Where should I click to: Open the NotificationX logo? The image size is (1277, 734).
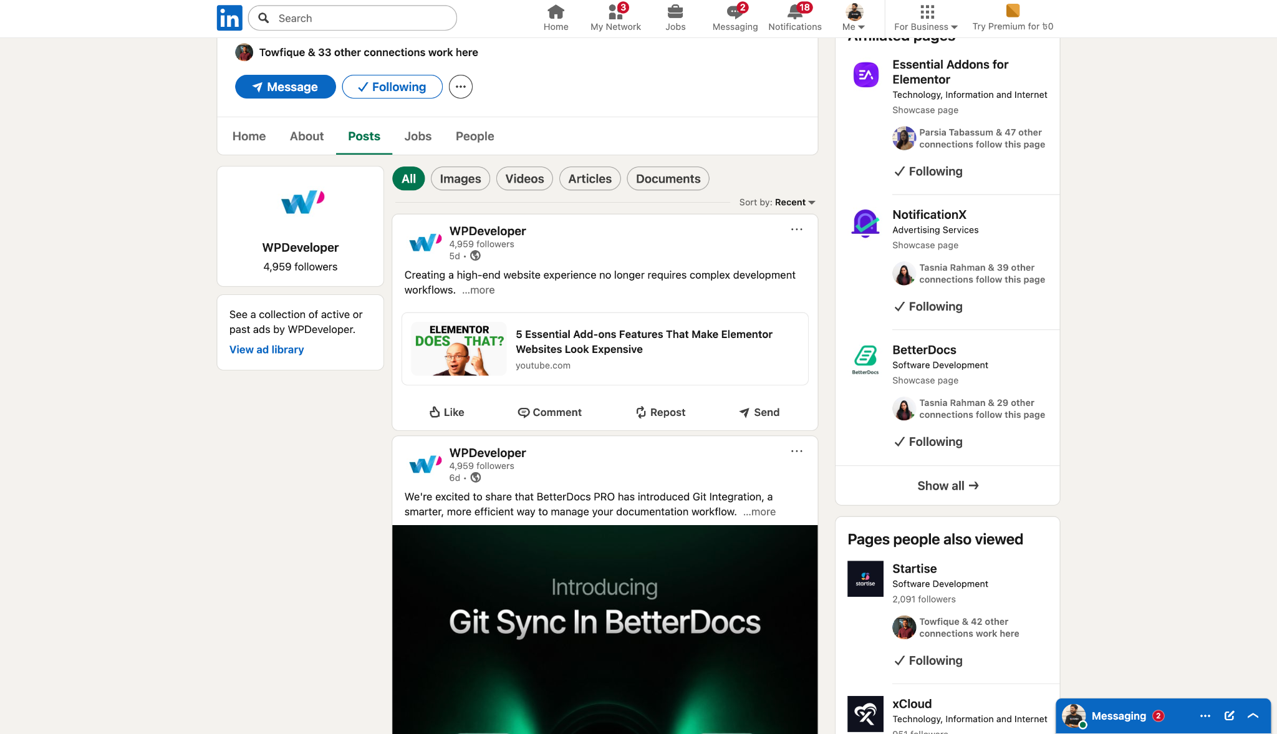point(865,223)
